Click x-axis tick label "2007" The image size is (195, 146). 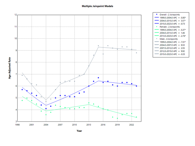pyautogui.click(x=60, y=125)
